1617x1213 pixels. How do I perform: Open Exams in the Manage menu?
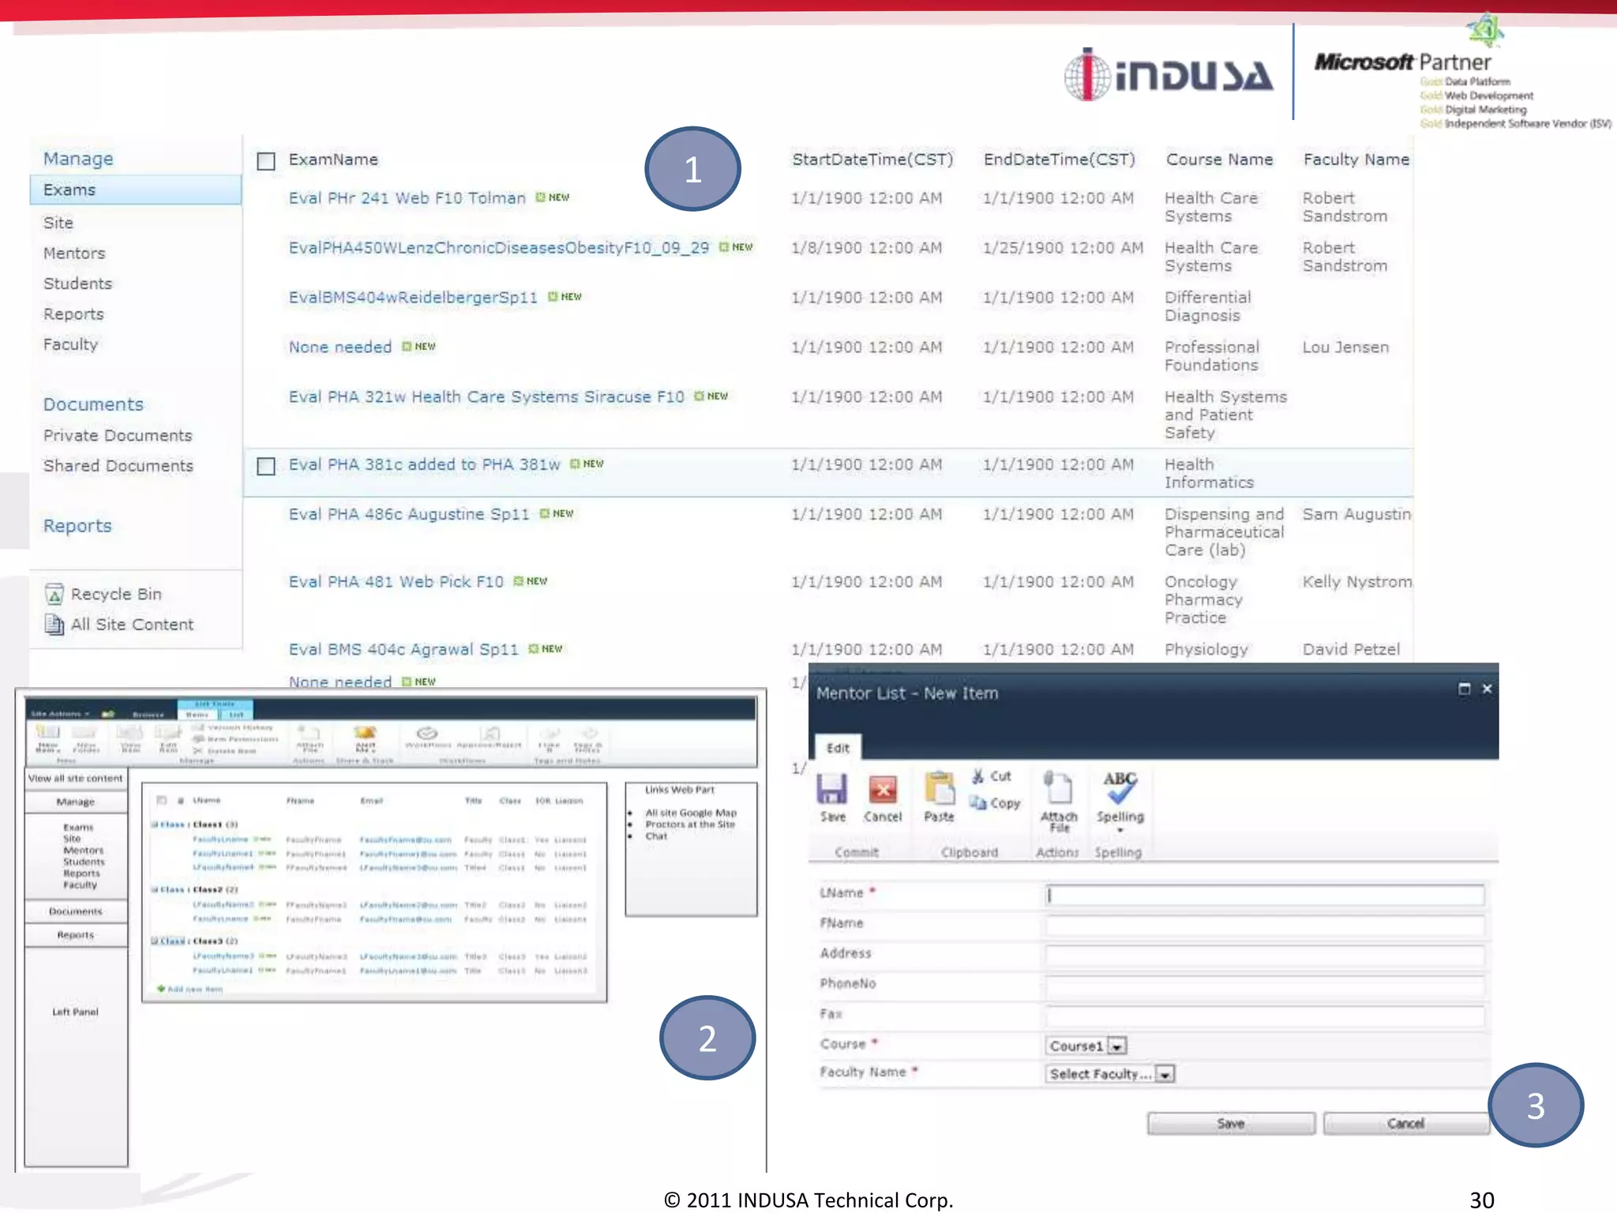(69, 190)
